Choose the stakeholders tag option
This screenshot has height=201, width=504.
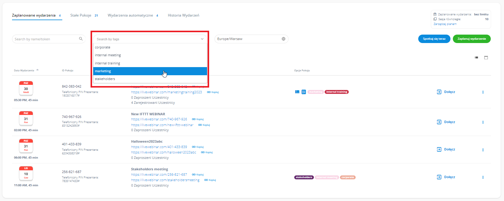point(150,79)
